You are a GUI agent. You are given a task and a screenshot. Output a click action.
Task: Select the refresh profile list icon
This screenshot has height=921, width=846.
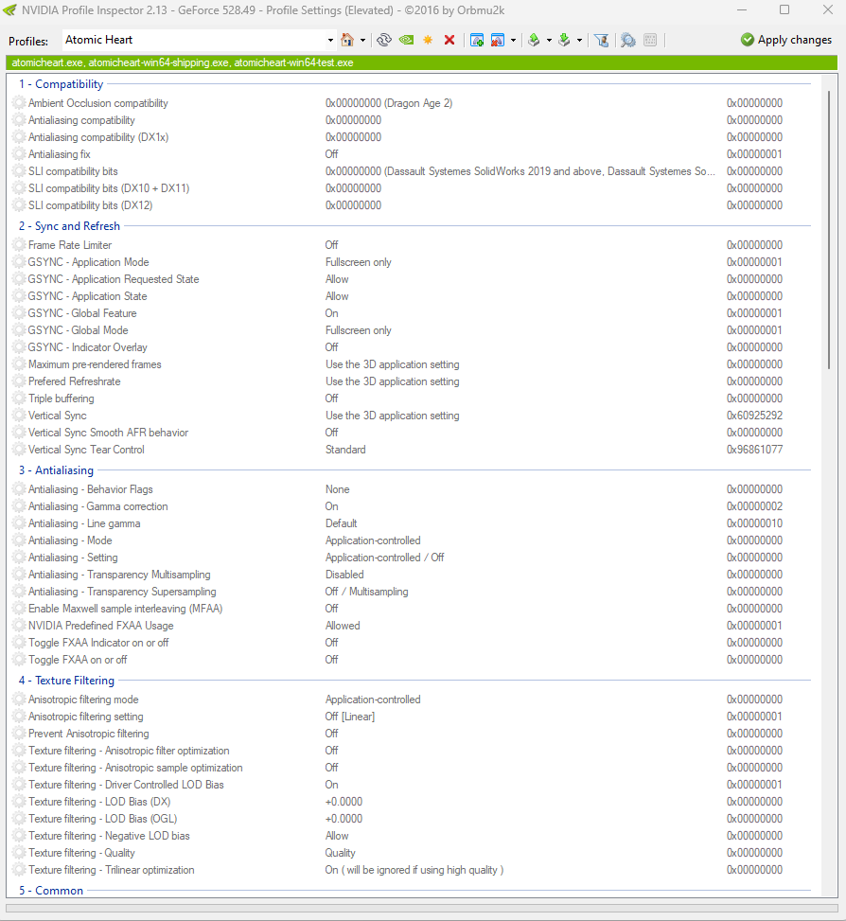click(384, 40)
